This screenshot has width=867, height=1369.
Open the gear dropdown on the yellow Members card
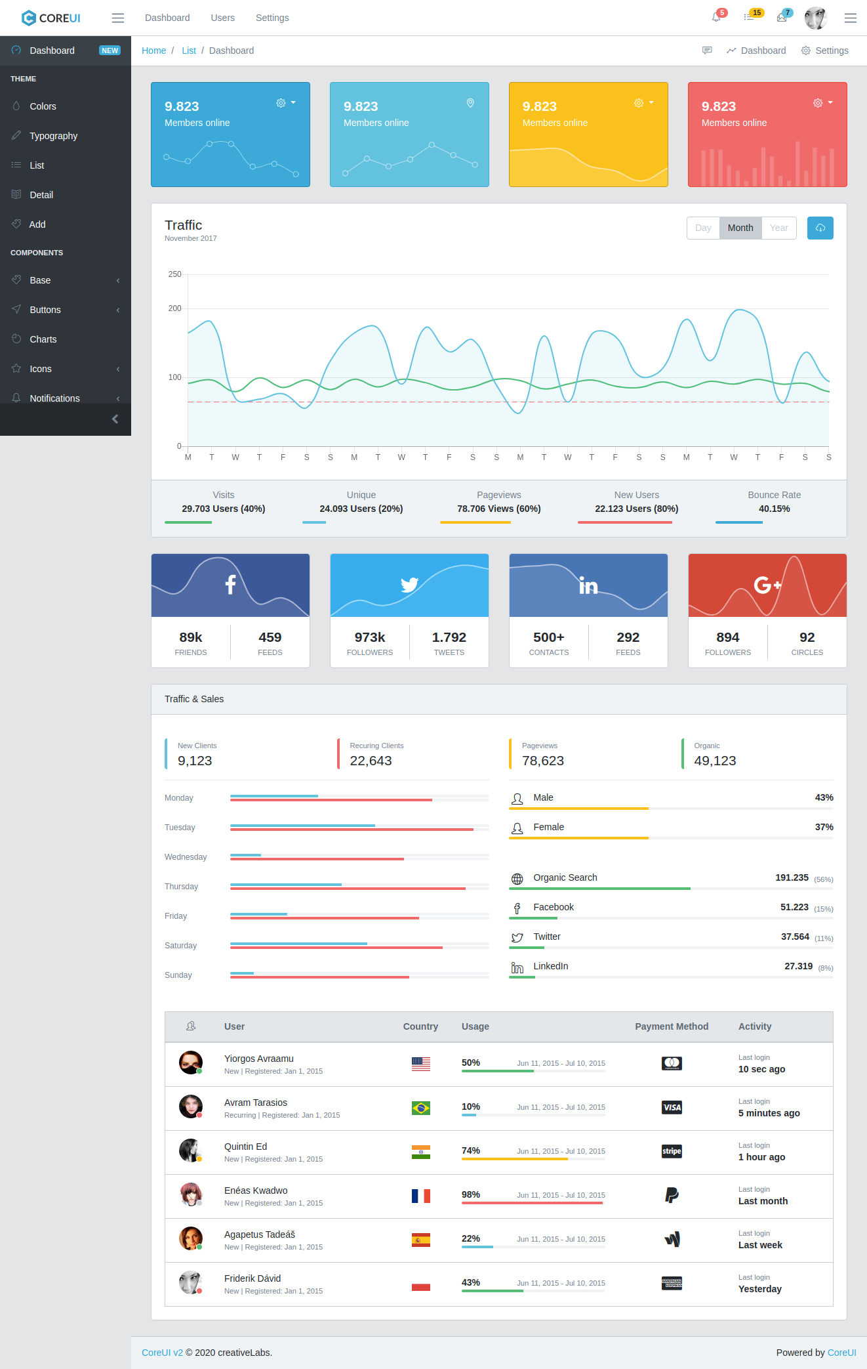(644, 103)
